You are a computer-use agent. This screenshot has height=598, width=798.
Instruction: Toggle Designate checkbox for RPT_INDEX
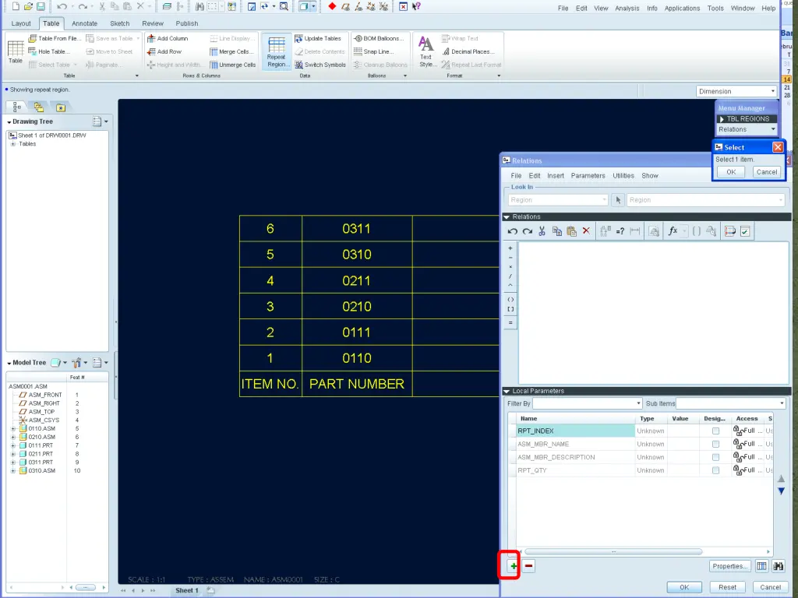click(x=715, y=431)
